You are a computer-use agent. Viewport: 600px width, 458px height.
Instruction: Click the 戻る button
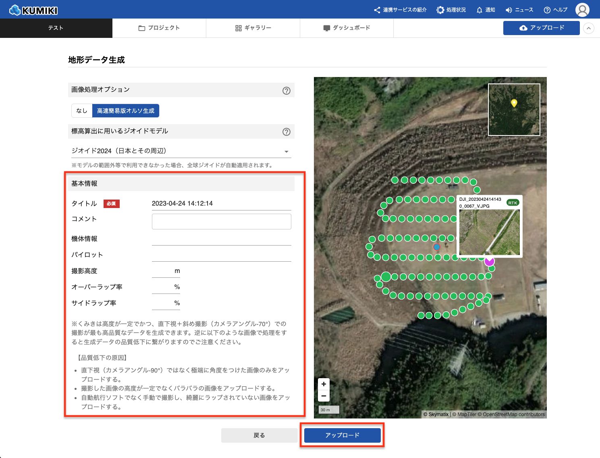[259, 435]
